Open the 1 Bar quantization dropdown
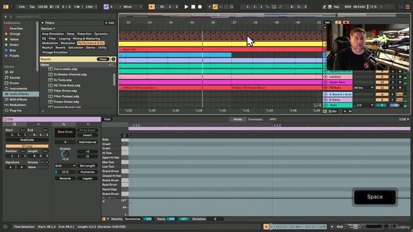This screenshot has height=232, width=413. pos(91,6)
